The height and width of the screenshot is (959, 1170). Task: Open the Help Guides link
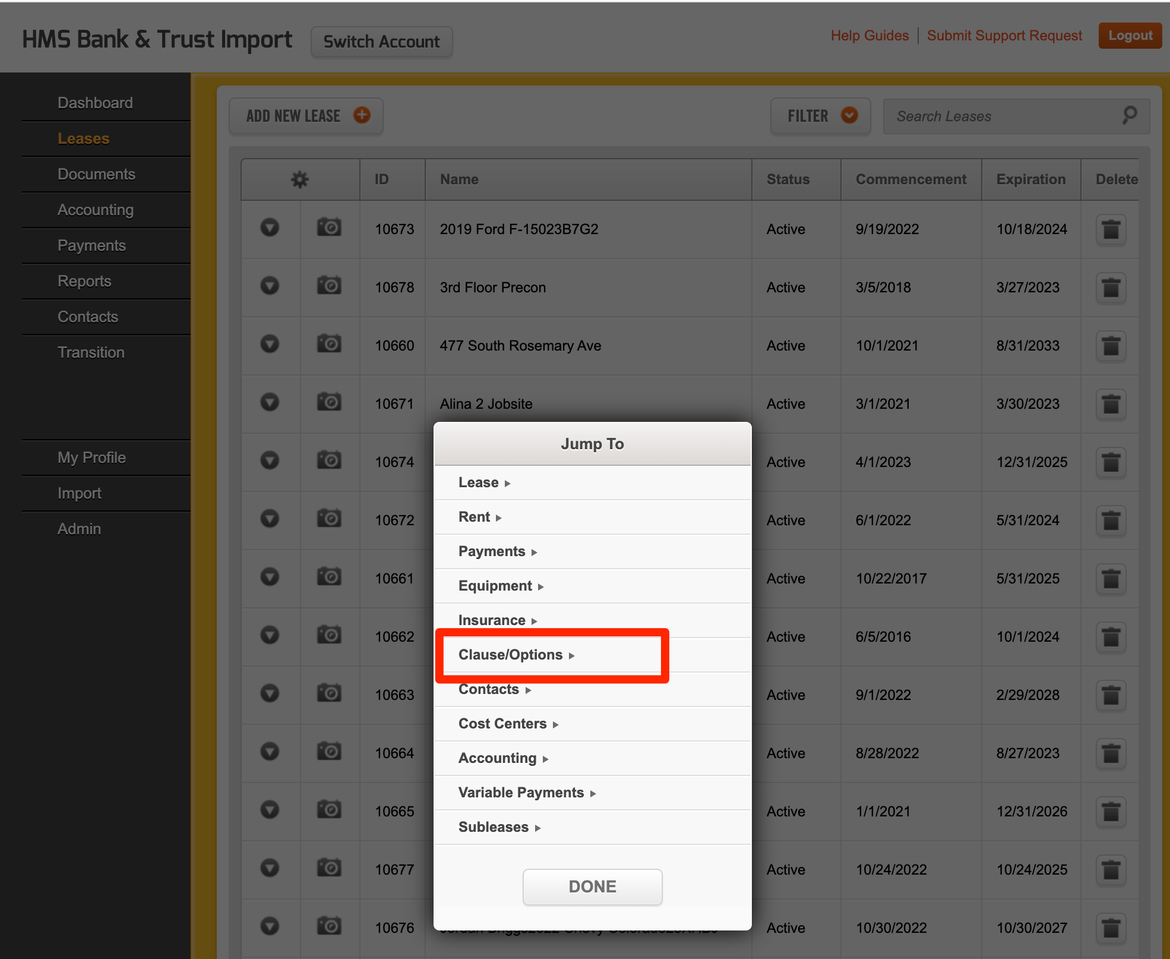[869, 36]
